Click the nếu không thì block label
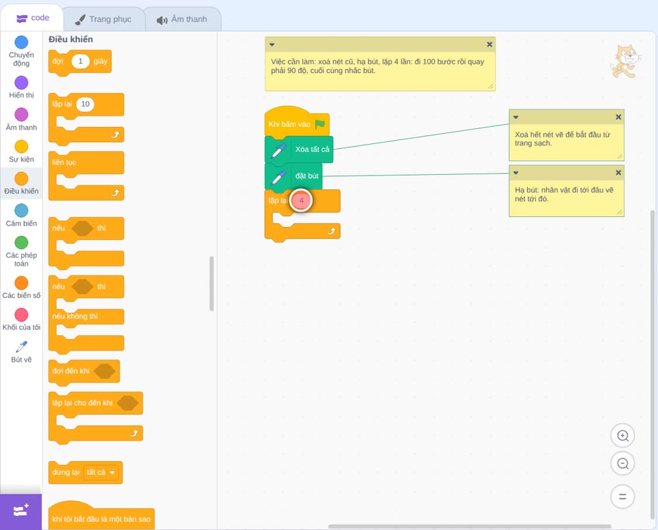 (x=75, y=316)
